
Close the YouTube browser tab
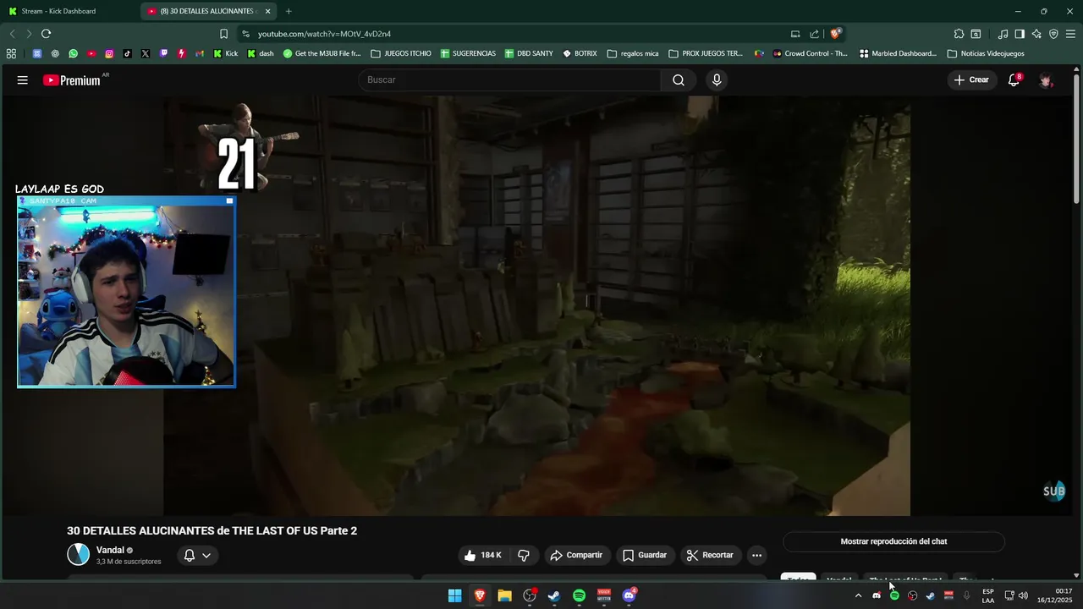[267, 11]
